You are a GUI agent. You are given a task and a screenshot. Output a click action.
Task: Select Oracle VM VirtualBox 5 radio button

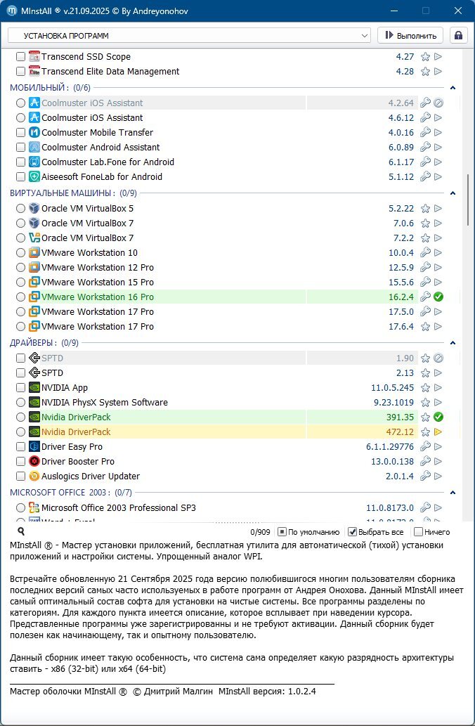coord(20,209)
